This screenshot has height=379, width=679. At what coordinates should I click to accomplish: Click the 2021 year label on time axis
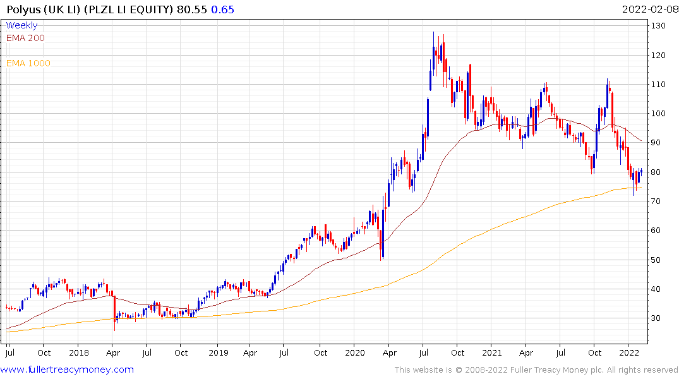[x=492, y=352]
